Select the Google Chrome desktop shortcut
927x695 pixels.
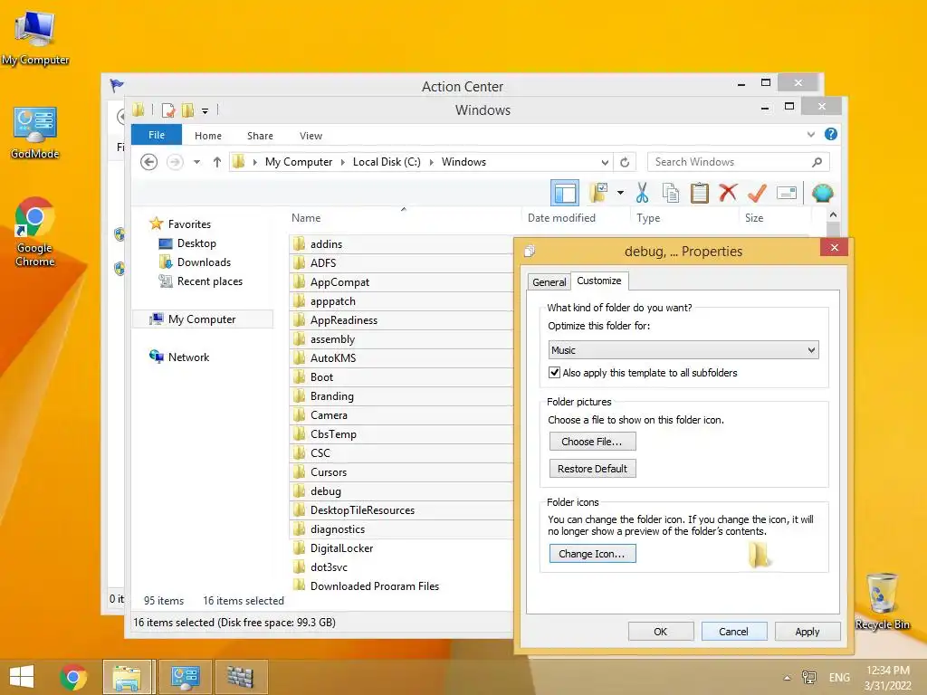pos(34,232)
